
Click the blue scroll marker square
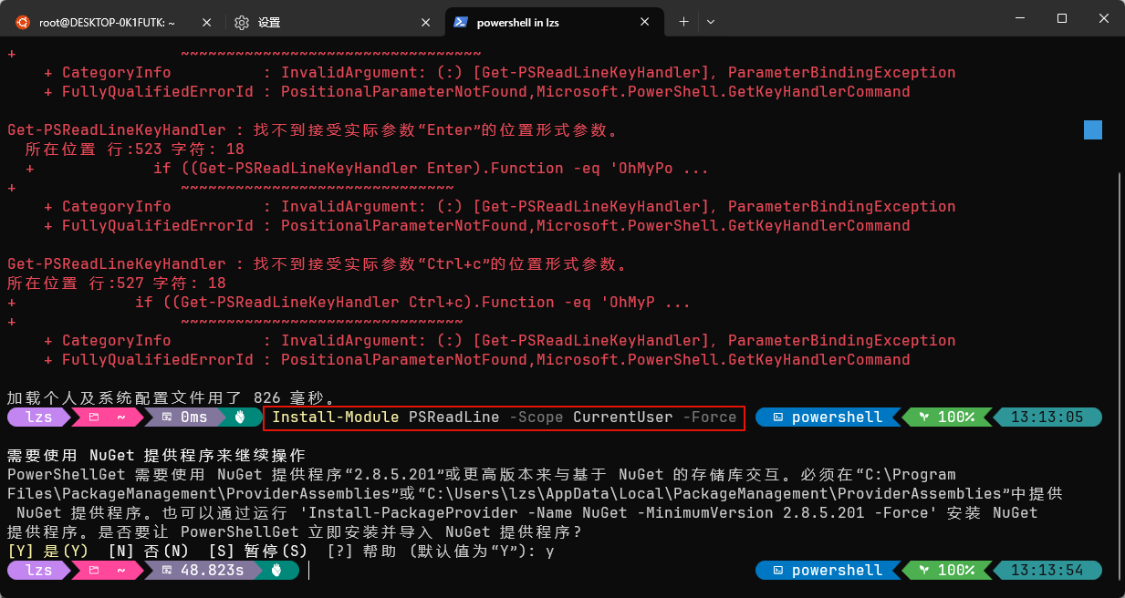1093,130
